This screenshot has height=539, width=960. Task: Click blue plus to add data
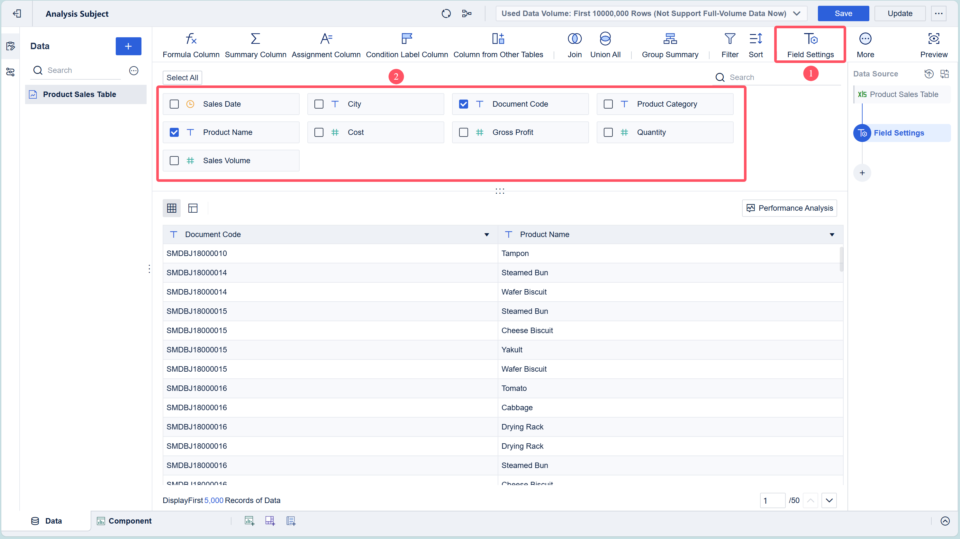pyautogui.click(x=128, y=46)
